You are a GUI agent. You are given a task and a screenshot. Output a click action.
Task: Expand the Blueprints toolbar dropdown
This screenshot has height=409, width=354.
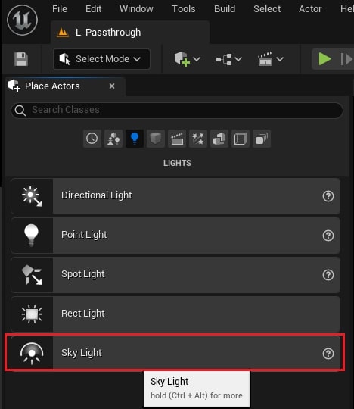229,59
